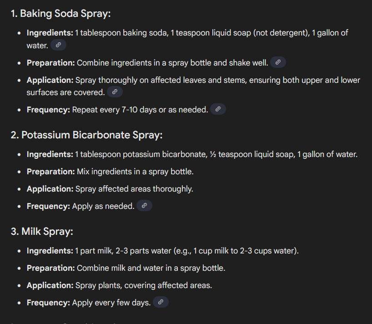Open the citation link after "shake well"
This screenshot has width=372, height=324.
tap(278, 62)
